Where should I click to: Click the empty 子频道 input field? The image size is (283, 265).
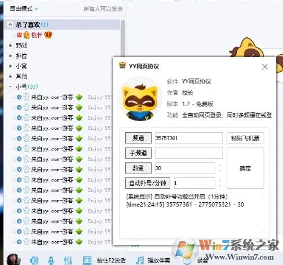tap(189, 153)
